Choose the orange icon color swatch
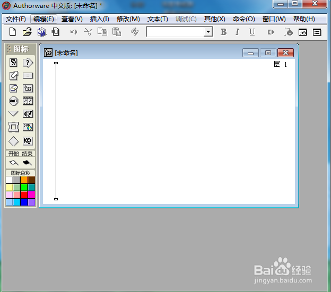 coord(24,180)
